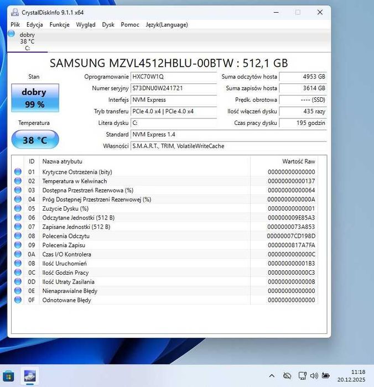This screenshot has height=387, width=374.
Task: Click status icon for Czas I/O Kontrolera
Action: click(18, 254)
